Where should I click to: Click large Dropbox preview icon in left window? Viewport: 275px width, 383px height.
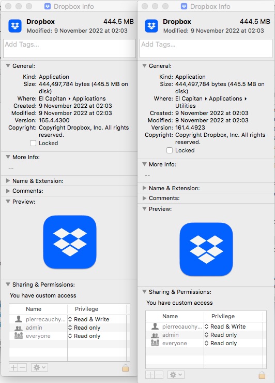coord(70,242)
